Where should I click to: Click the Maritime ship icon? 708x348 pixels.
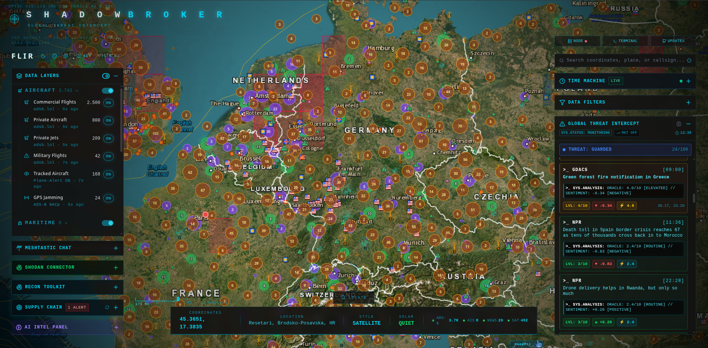pyautogui.click(x=20, y=223)
